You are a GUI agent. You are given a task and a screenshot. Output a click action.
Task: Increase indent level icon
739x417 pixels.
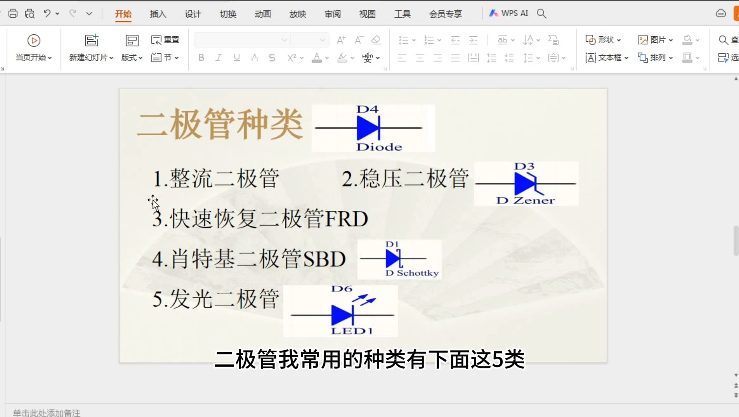(x=473, y=40)
